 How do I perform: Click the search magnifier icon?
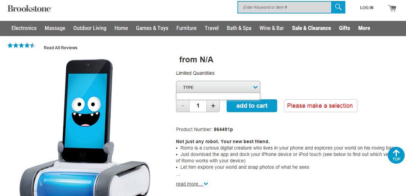[x=338, y=7]
